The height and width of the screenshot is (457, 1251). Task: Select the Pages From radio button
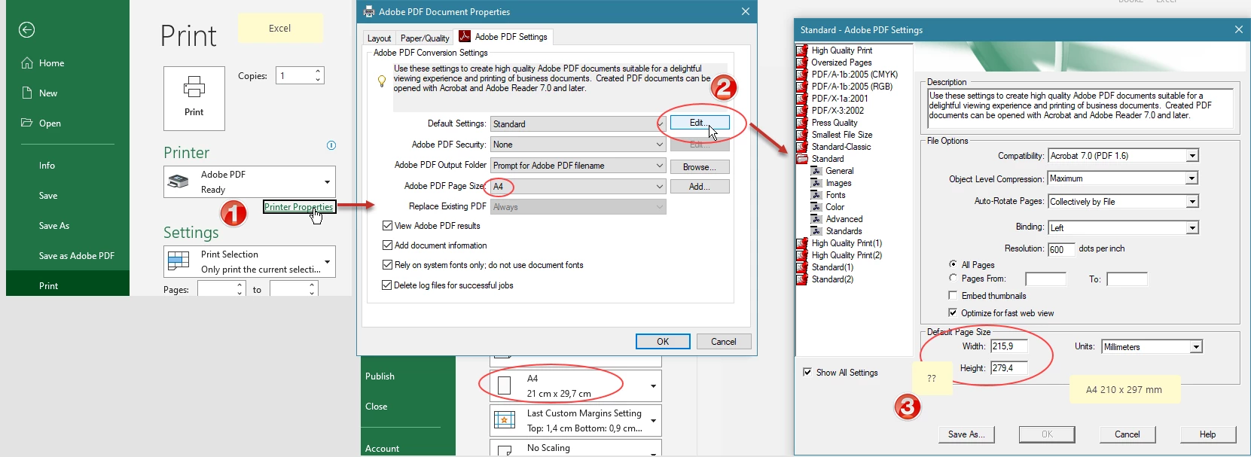[954, 278]
